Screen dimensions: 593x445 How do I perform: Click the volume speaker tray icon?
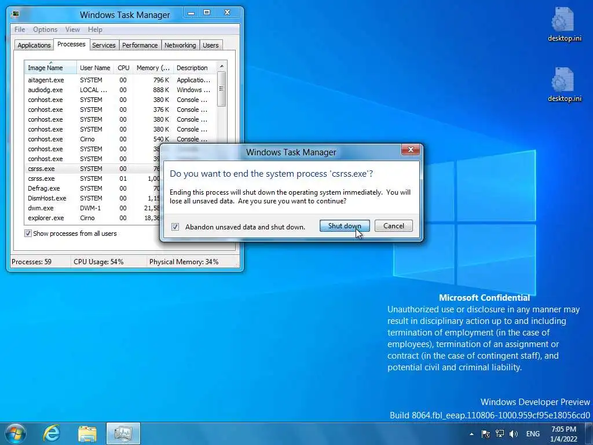[514, 434]
